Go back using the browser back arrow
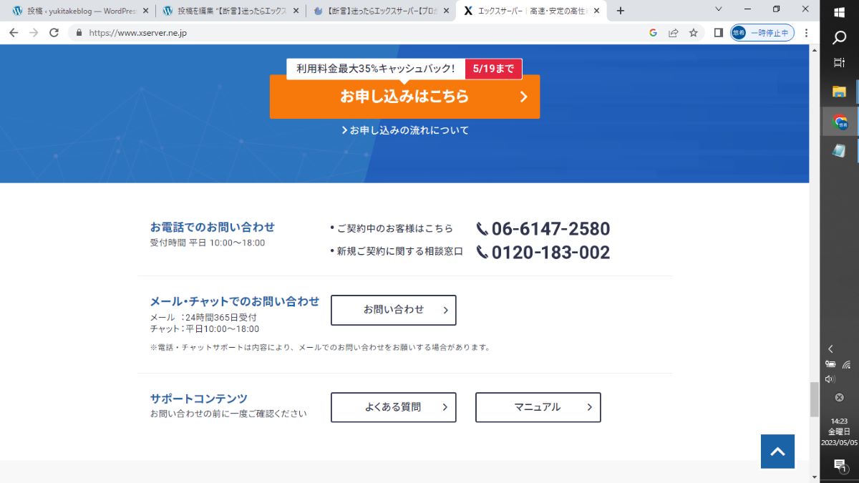 [x=13, y=33]
